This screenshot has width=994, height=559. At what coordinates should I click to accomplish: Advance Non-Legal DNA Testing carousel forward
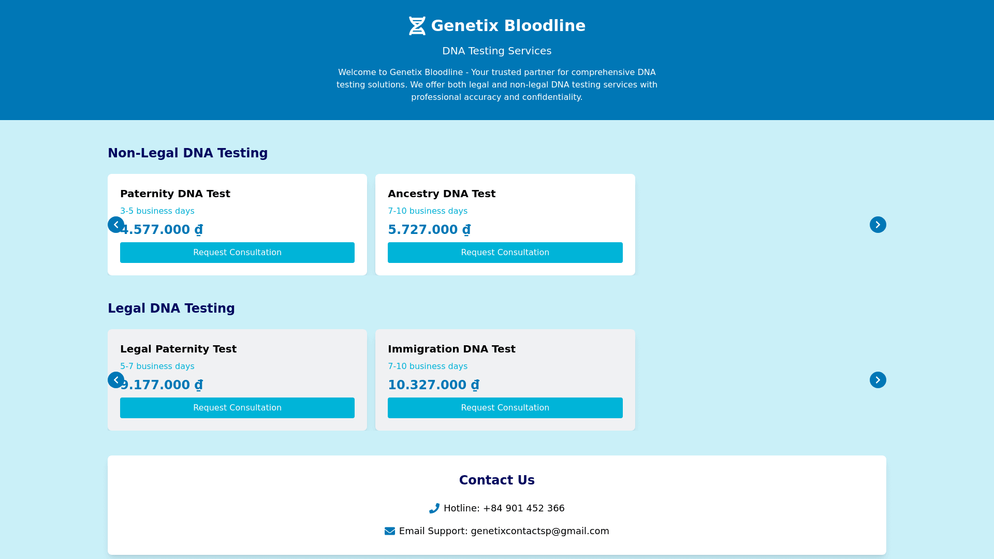(x=878, y=225)
